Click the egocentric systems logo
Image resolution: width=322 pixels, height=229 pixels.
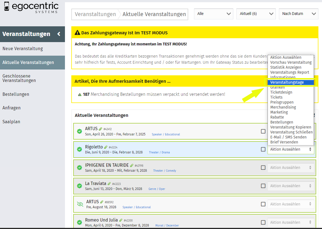31,8
